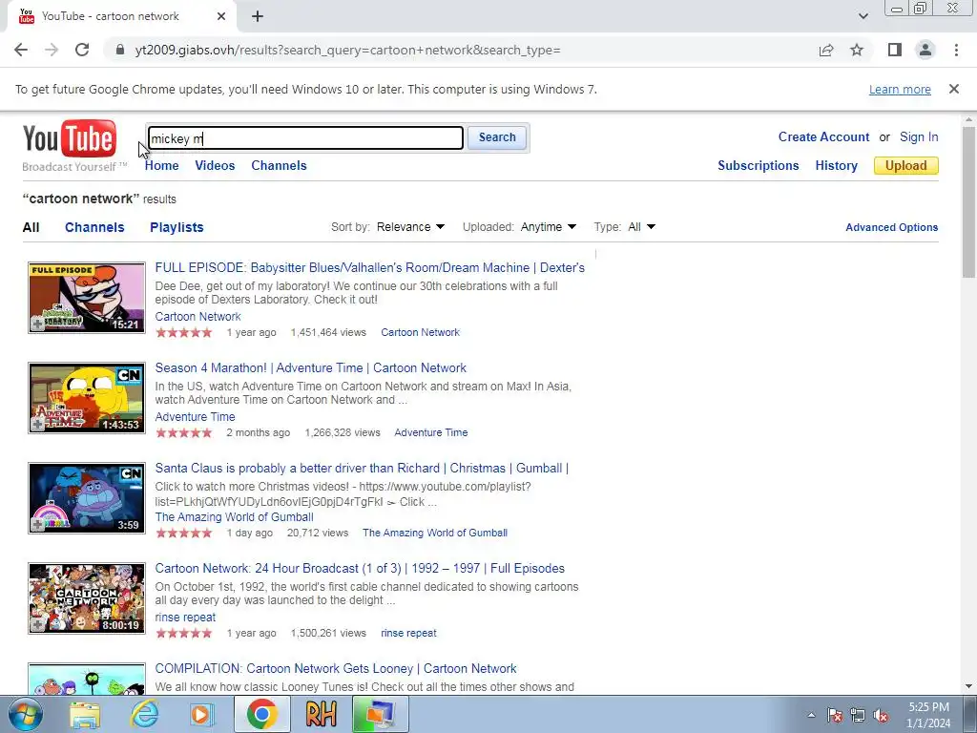Open Windows Media Player from the taskbar
The width and height of the screenshot is (977, 733).
coord(201,714)
